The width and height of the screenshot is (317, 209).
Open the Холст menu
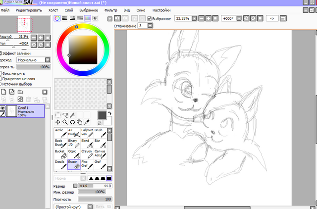[53, 10]
